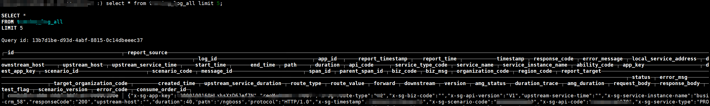Viewport: 710px width, 106px height.
Task: Click the app_id column header
Action: (327, 59)
